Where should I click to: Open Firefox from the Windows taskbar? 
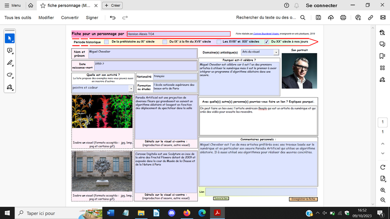(187, 213)
